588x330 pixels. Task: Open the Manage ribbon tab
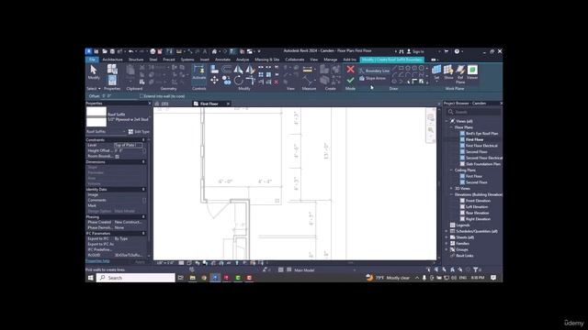(x=330, y=60)
